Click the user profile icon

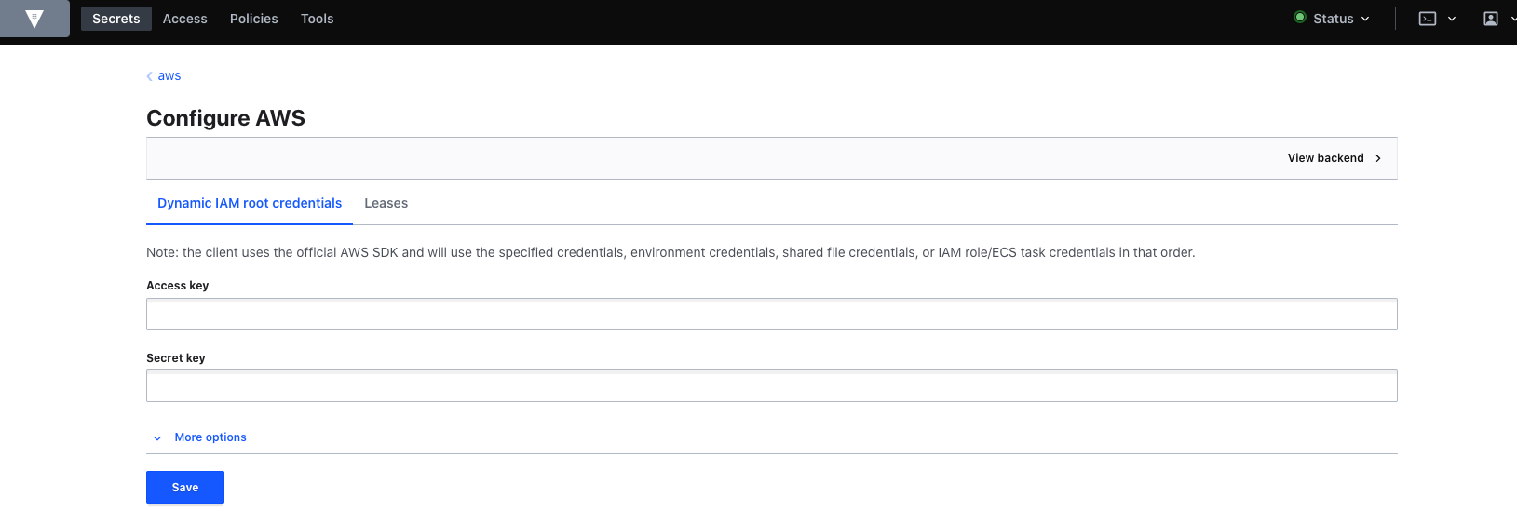1490,19
